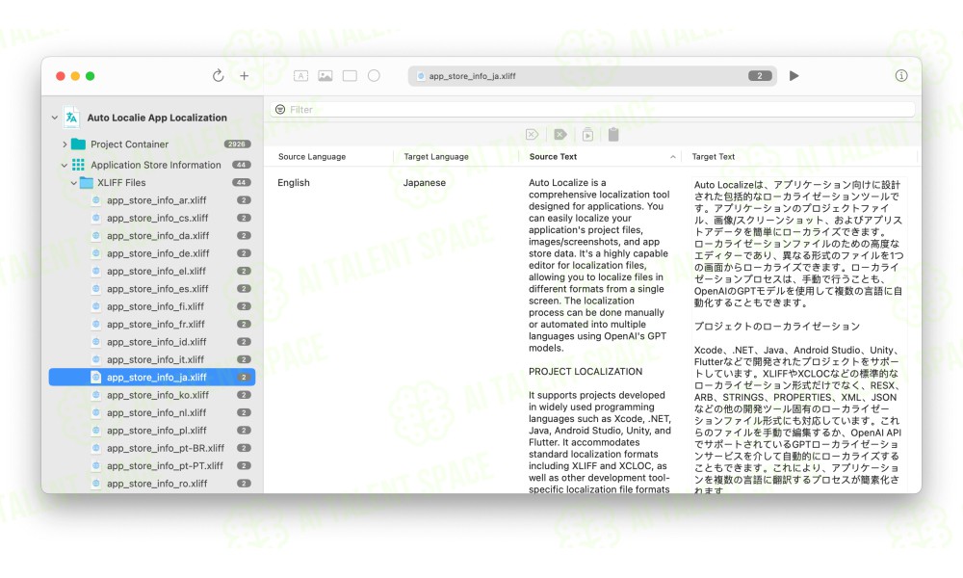Viewport: 963px width, 578px height.
Task: Click the clipboard paste icon
Action: click(613, 135)
